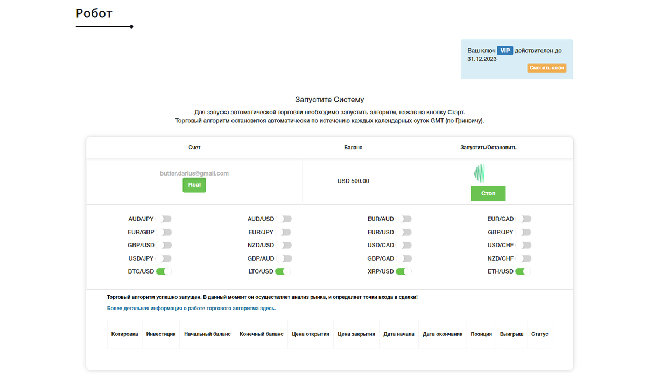Toggle the USD/CAD switch
The image size is (646, 378).
tap(404, 246)
